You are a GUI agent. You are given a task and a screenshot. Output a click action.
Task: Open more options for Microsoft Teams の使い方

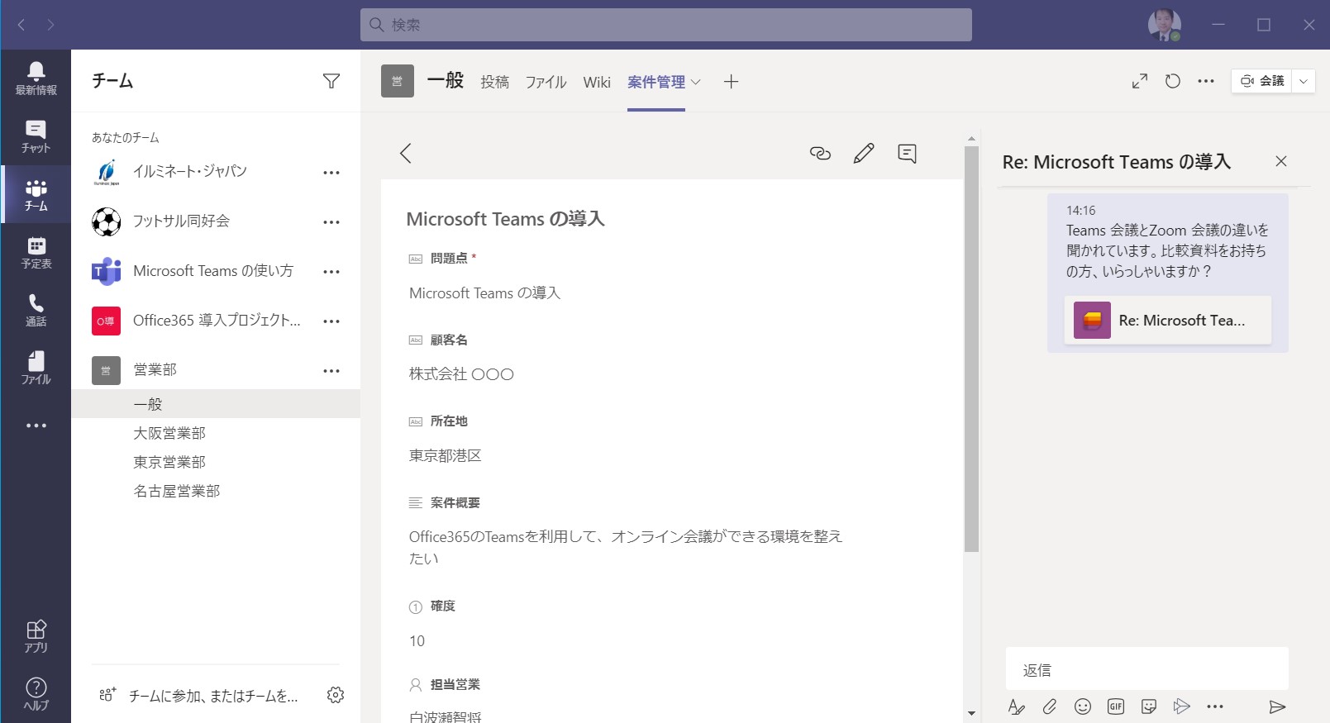tap(331, 272)
